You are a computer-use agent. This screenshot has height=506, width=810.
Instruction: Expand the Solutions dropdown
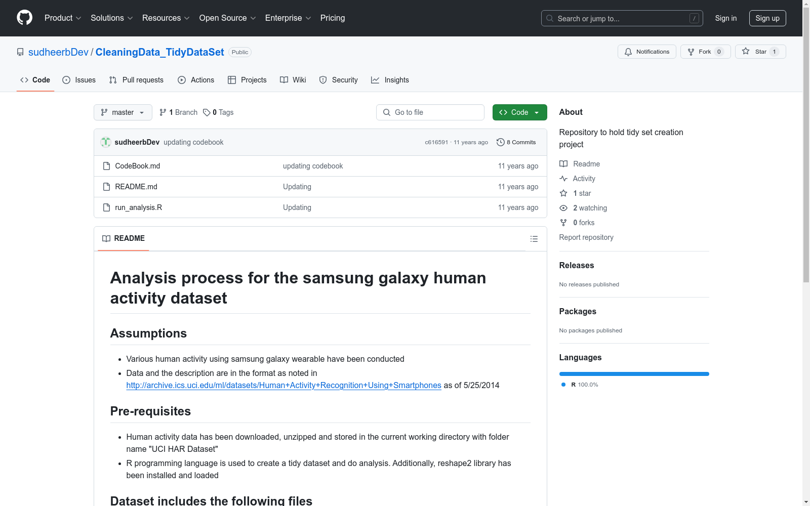112,18
